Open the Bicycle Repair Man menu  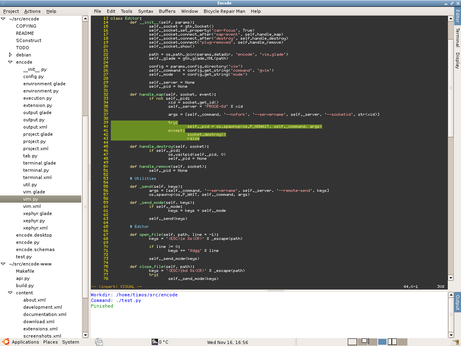[x=224, y=11]
